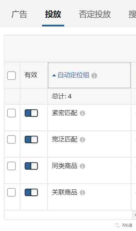Screen dimensions: 136x231
Task: Click the 有效 column header
Action: (x=31, y=75)
